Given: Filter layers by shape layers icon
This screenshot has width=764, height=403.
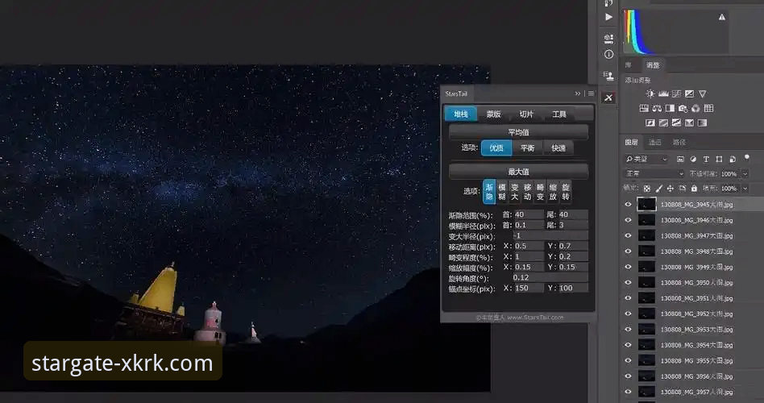Looking at the screenshot, I should pos(719,159).
